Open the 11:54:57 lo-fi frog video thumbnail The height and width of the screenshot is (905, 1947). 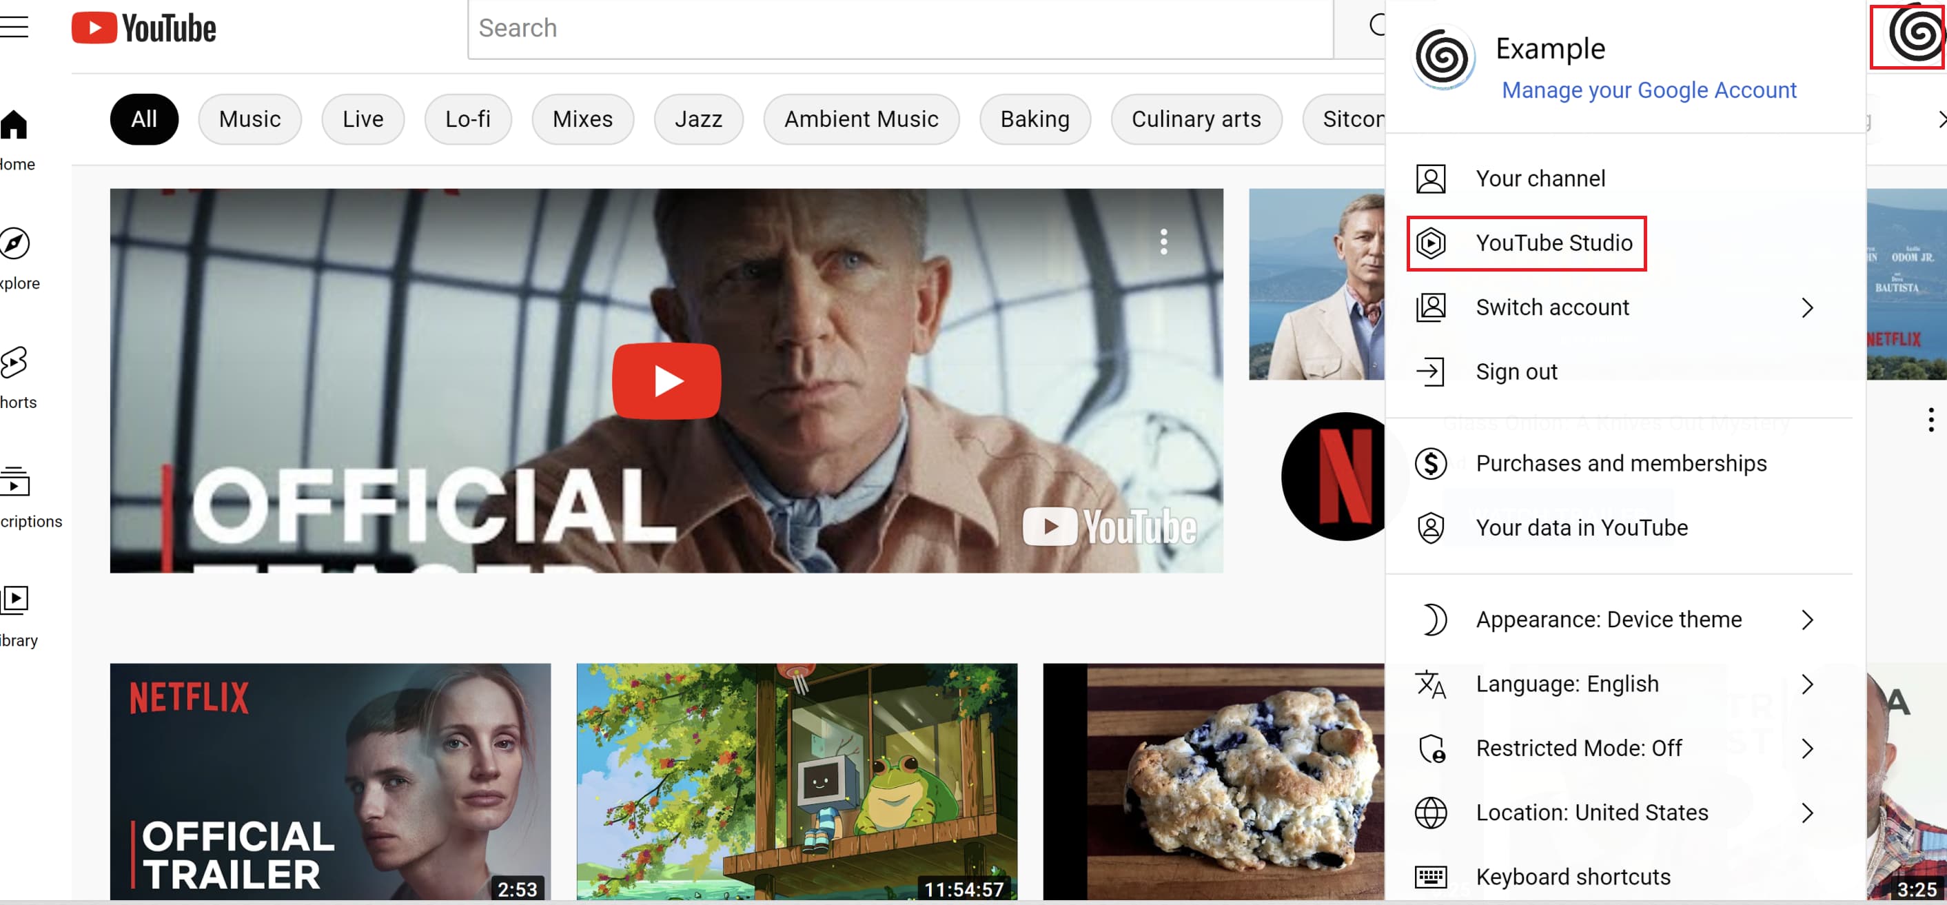796,780
